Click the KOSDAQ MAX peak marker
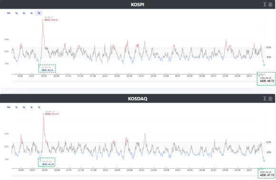Viewport: 276px width, 180px height. point(43,114)
